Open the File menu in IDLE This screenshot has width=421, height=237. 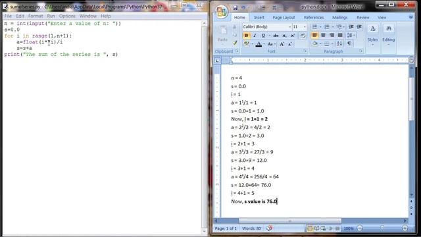click(8, 16)
